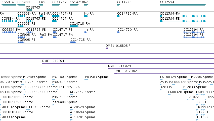The width and height of the screenshot is (214, 121).
Task: Click the CG6834-PA protein label
Action: [11, 30]
